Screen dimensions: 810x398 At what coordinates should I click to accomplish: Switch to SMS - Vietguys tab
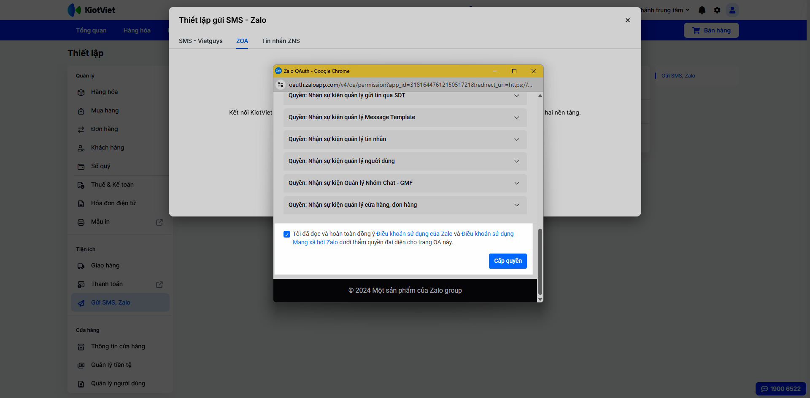tap(201, 41)
